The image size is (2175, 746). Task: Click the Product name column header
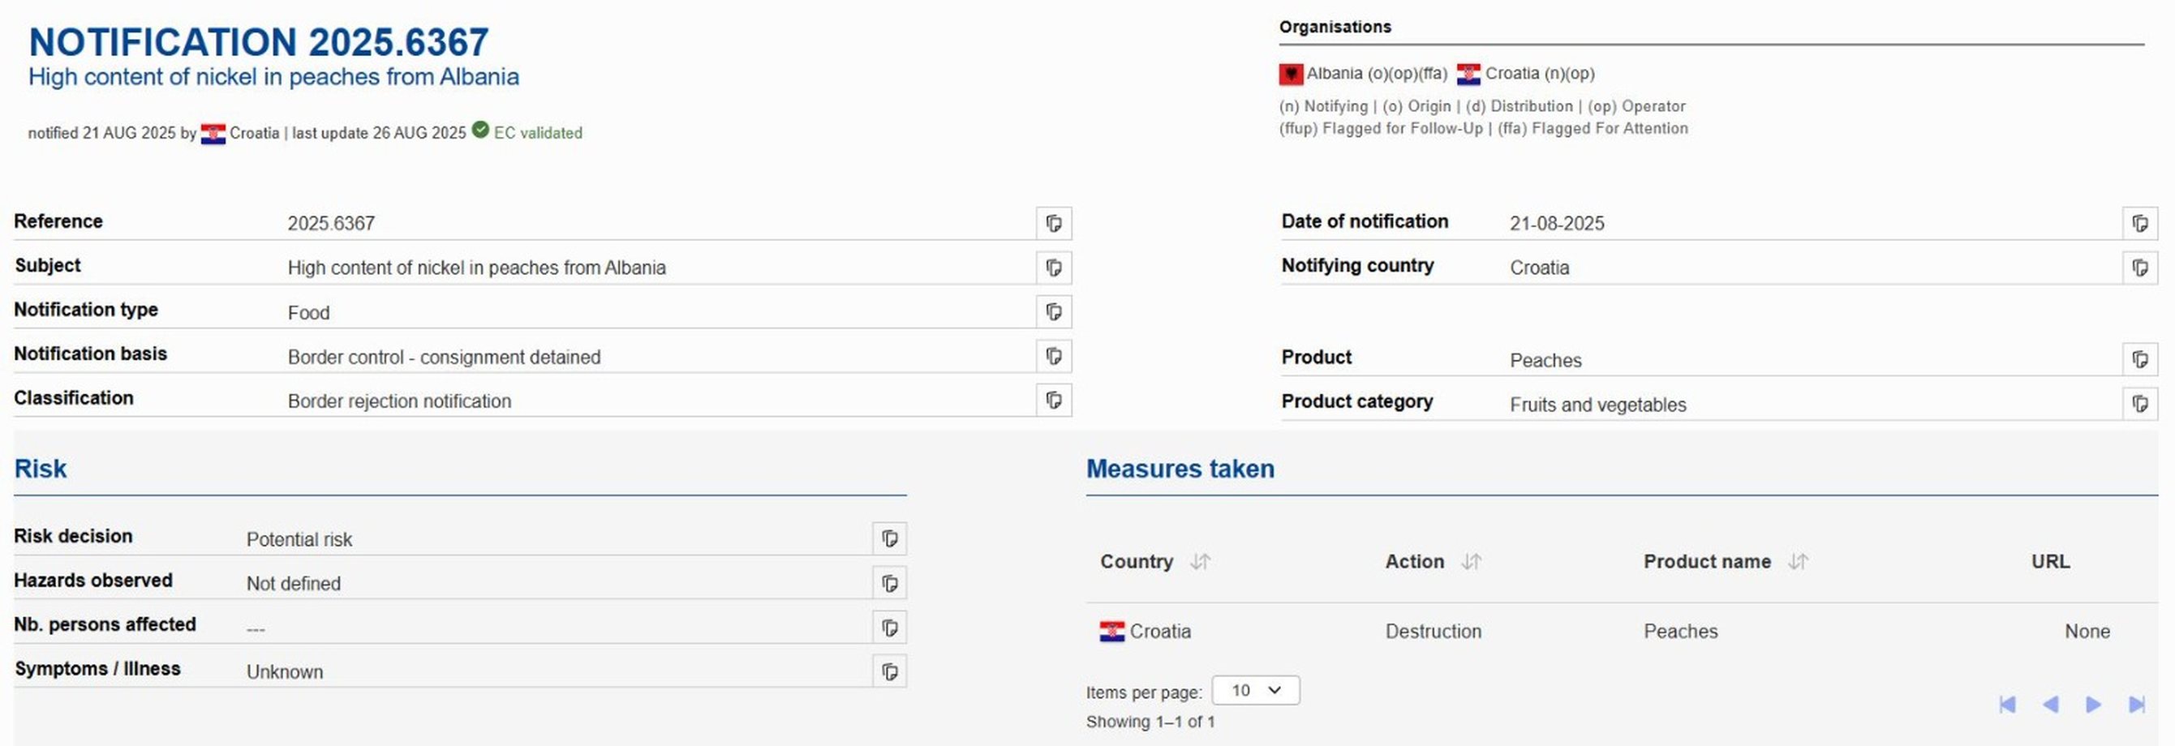1706,561
